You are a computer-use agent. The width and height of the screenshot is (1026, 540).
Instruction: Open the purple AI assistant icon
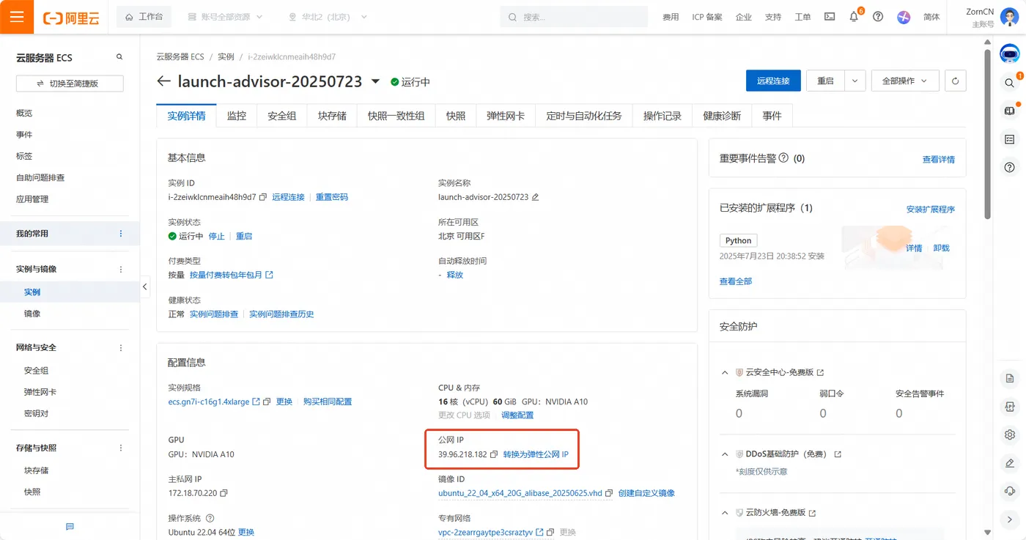click(904, 17)
